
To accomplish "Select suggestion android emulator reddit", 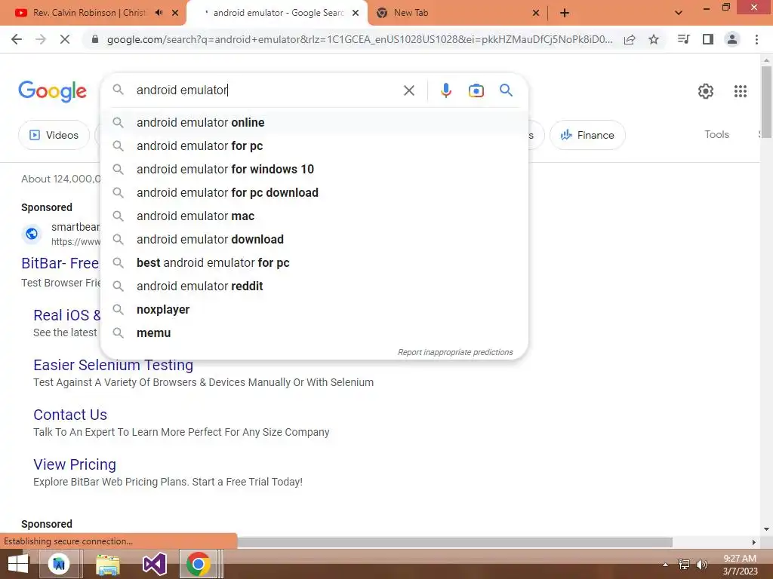I will coord(314,286).
